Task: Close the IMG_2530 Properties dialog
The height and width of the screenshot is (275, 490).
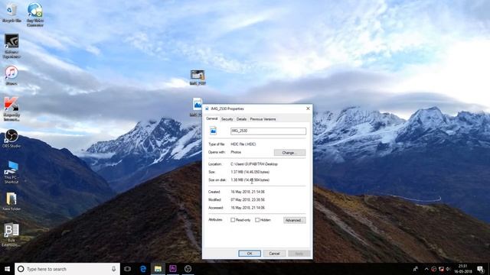Action: click(308, 108)
